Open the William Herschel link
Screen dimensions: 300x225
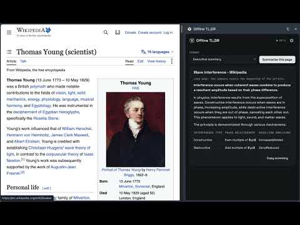point(77,129)
